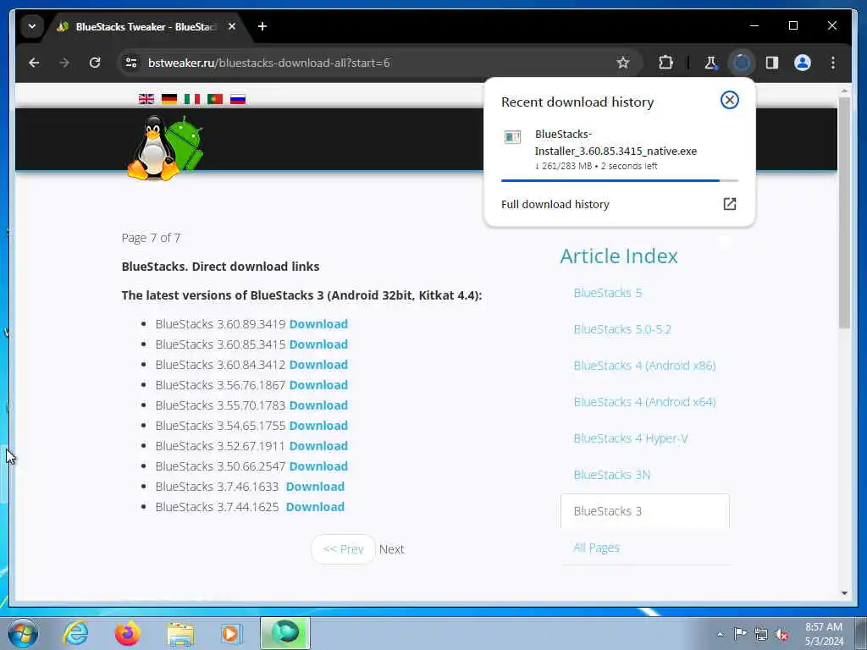The image size is (867, 650).
Task: Open Windows Explorer from taskbar
Action: click(x=180, y=634)
